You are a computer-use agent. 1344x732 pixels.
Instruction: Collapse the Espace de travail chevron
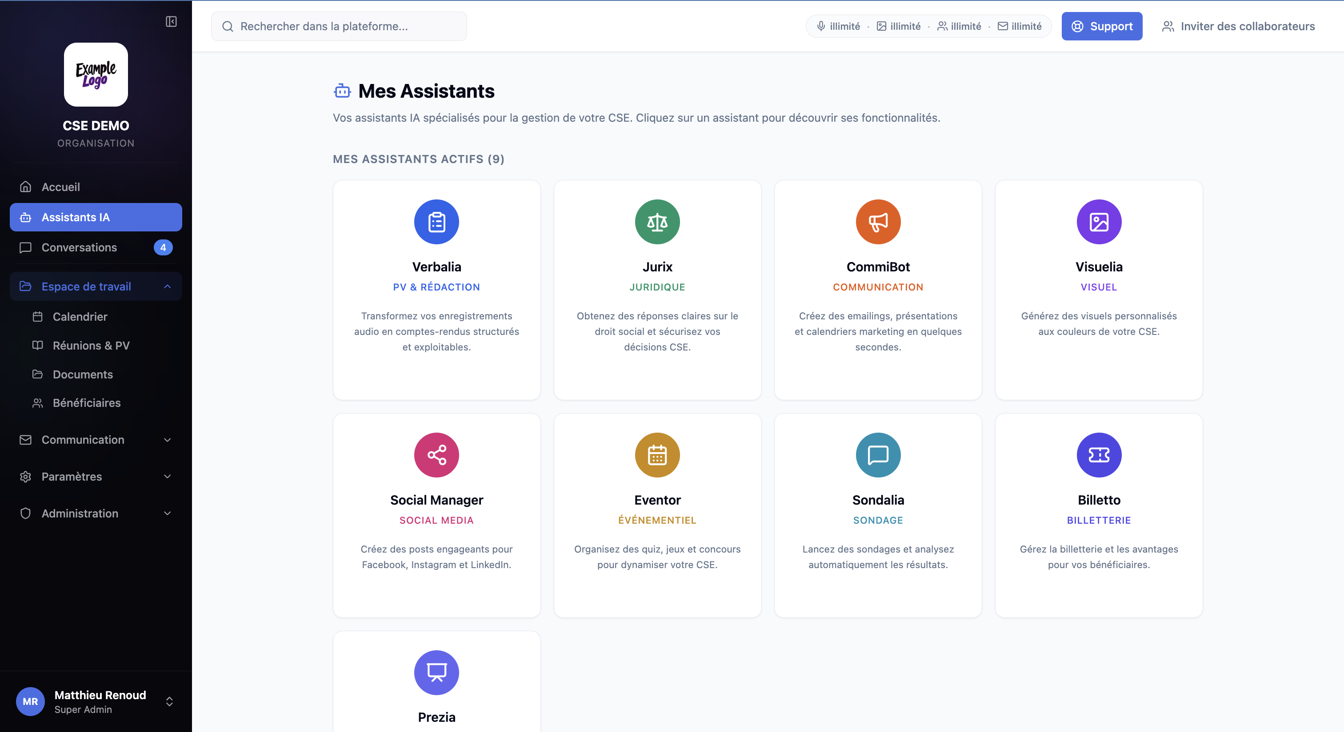[x=168, y=286]
